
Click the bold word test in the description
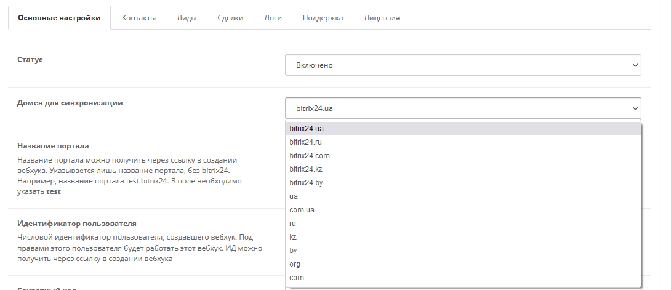[54, 191]
